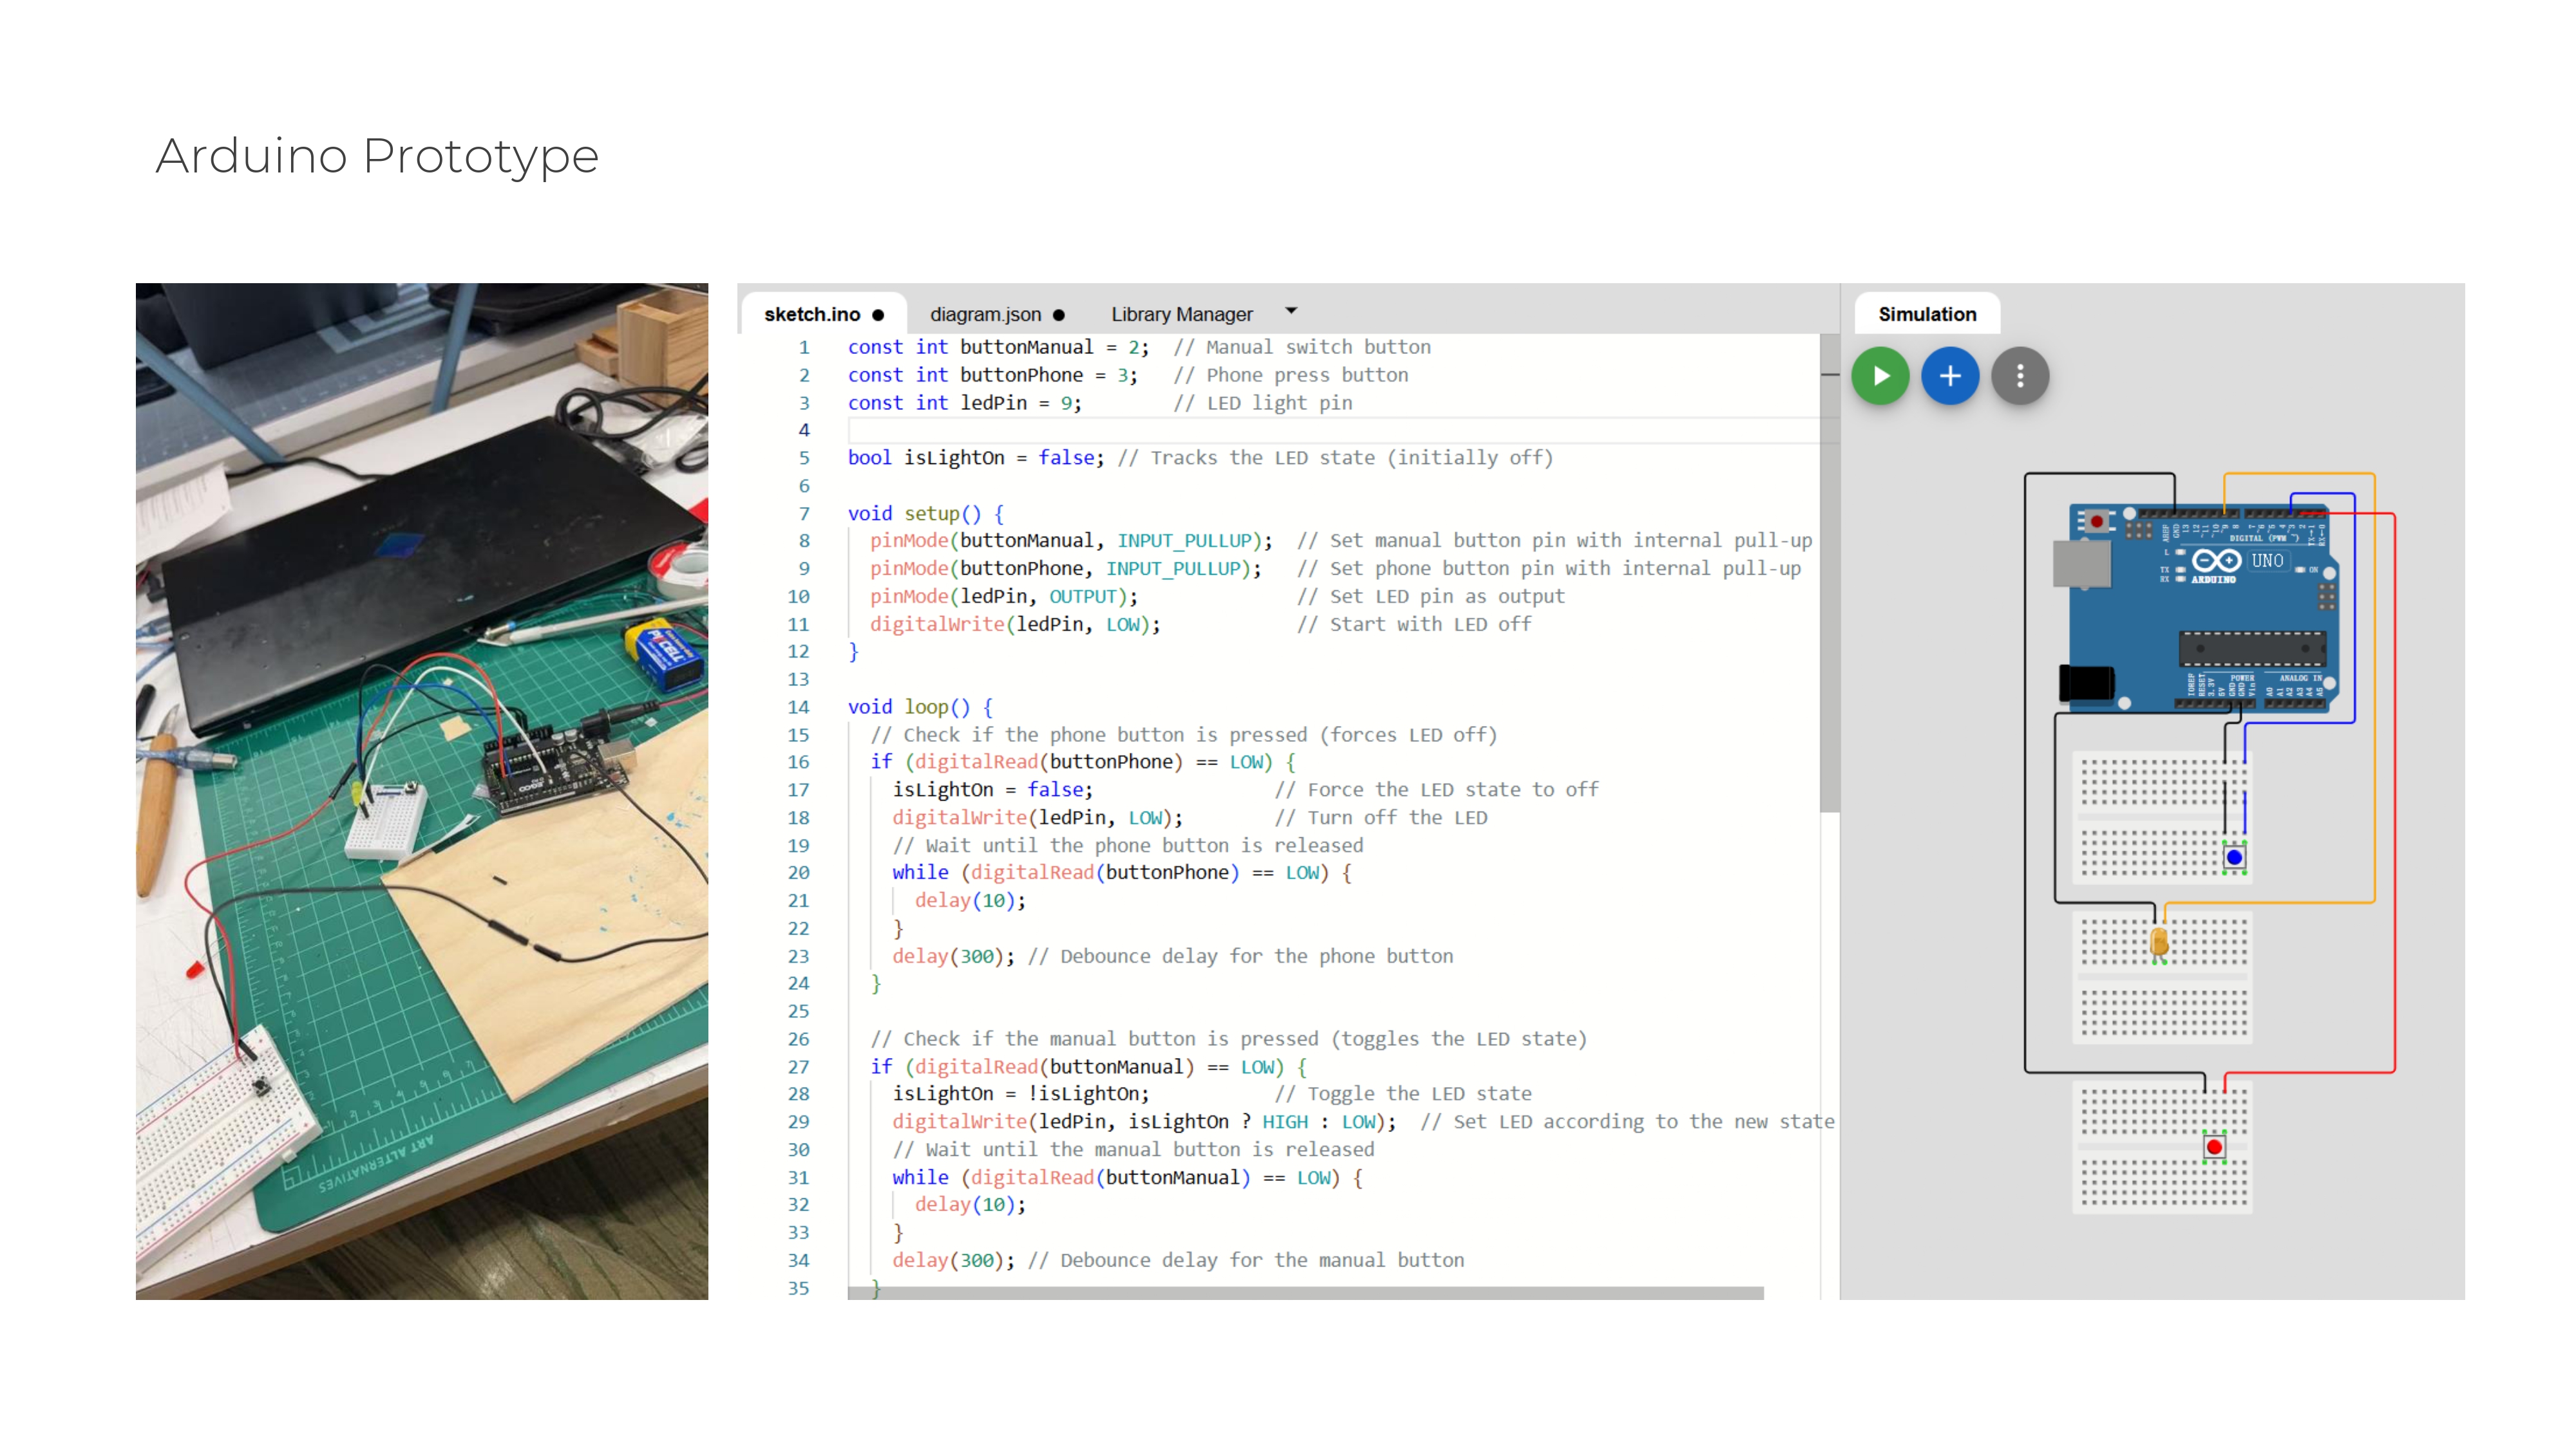Click the yellow LED on middle breadboard
Viewport: 2576px width, 1448px height.
(2159, 940)
